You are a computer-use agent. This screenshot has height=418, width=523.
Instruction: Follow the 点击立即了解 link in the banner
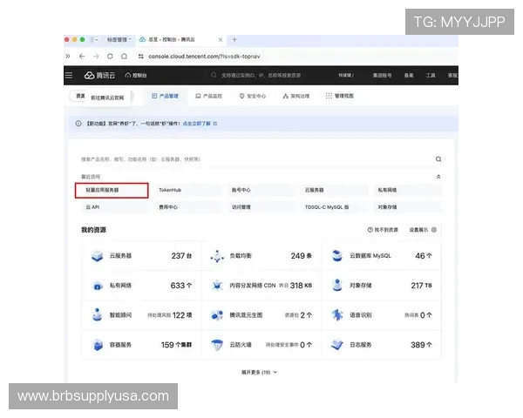pos(200,124)
